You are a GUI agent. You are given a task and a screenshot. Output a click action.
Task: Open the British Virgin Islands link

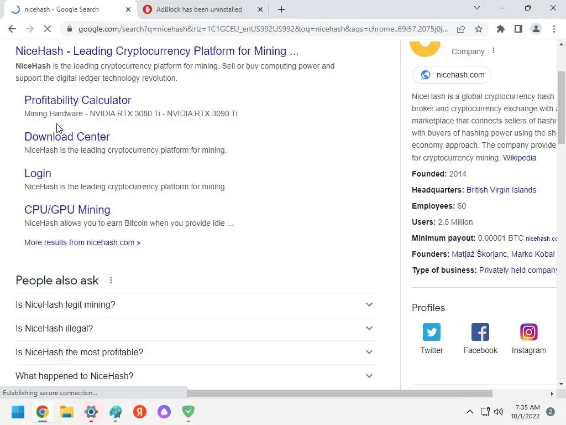[x=501, y=190]
